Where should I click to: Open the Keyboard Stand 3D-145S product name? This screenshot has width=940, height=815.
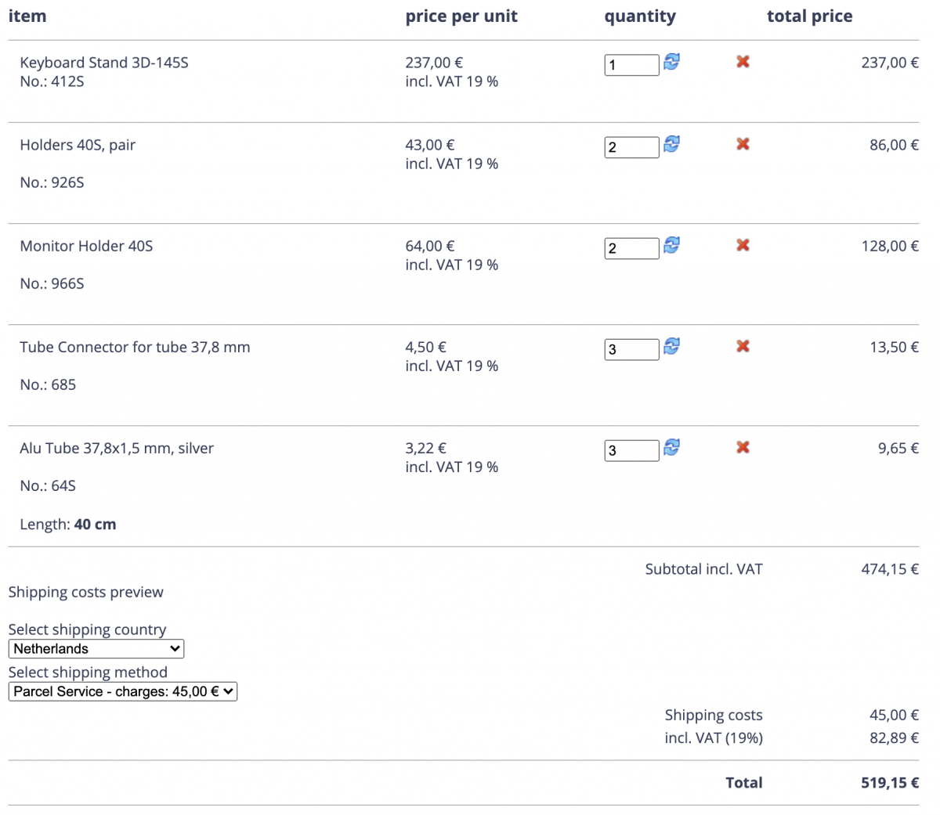[x=104, y=63]
